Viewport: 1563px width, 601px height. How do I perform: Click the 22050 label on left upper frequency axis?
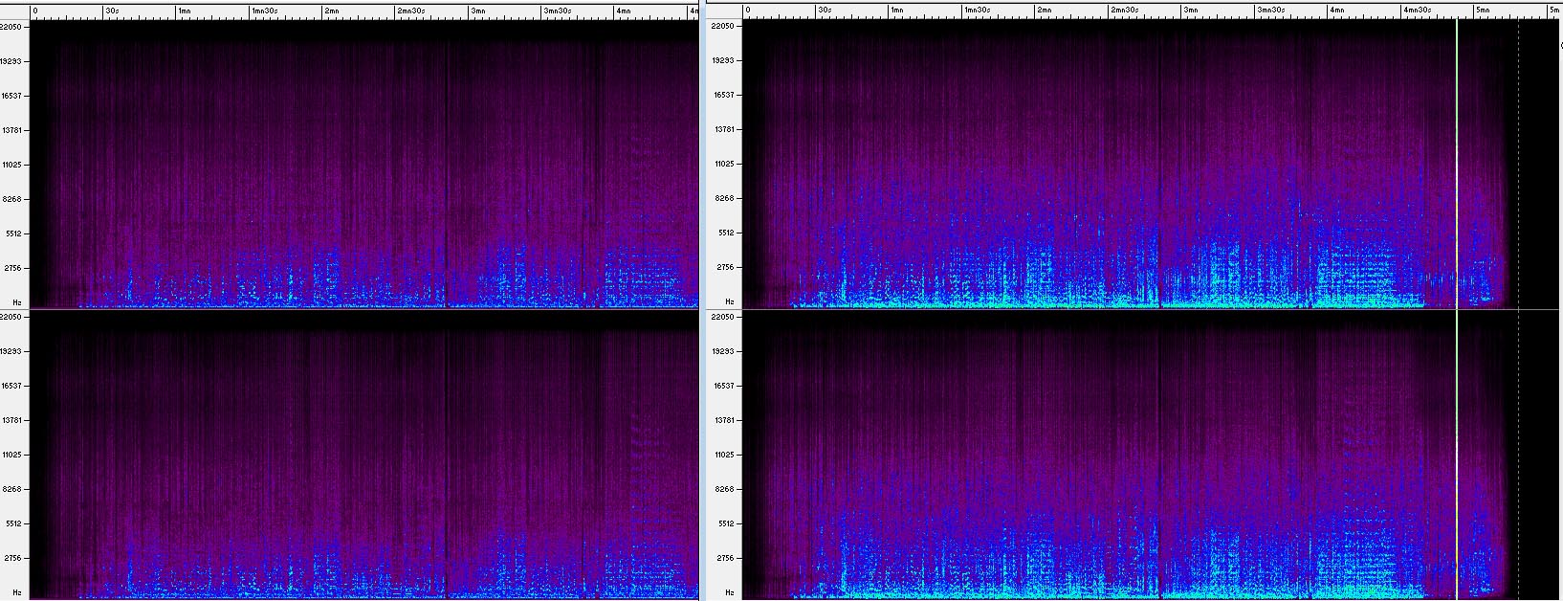point(11,27)
